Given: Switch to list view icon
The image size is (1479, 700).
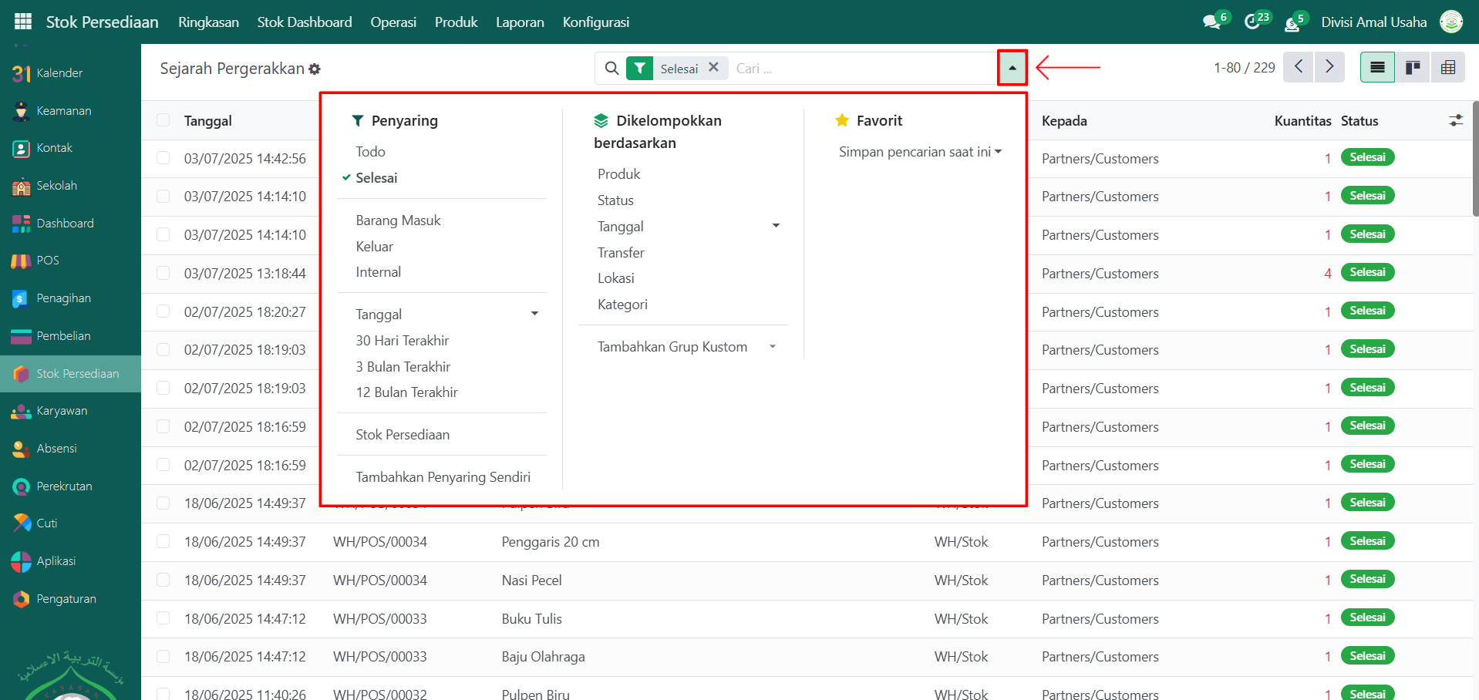Looking at the screenshot, I should pyautogui.click(x=1377, y=68).
